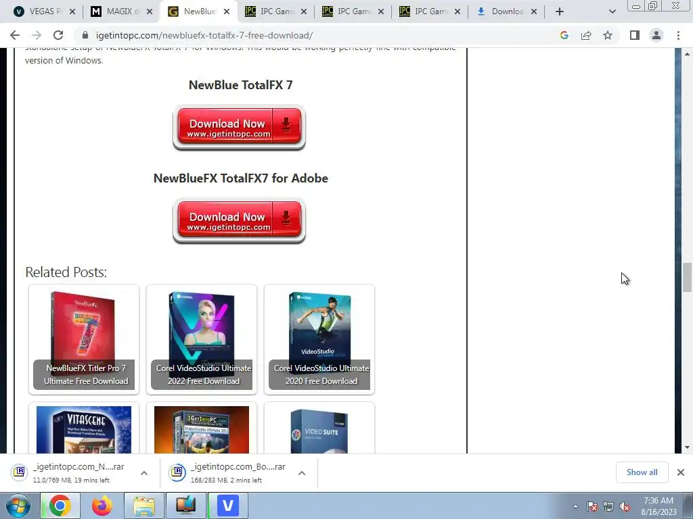
Task: Reload the current page
Action: pos(58,35)
